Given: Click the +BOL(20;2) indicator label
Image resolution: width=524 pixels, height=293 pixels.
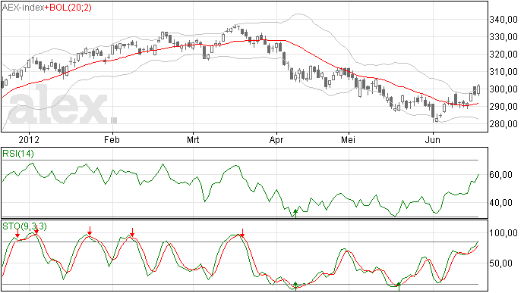Looking at the screenshot, I should pyautogui.click(x=68, y=8).
